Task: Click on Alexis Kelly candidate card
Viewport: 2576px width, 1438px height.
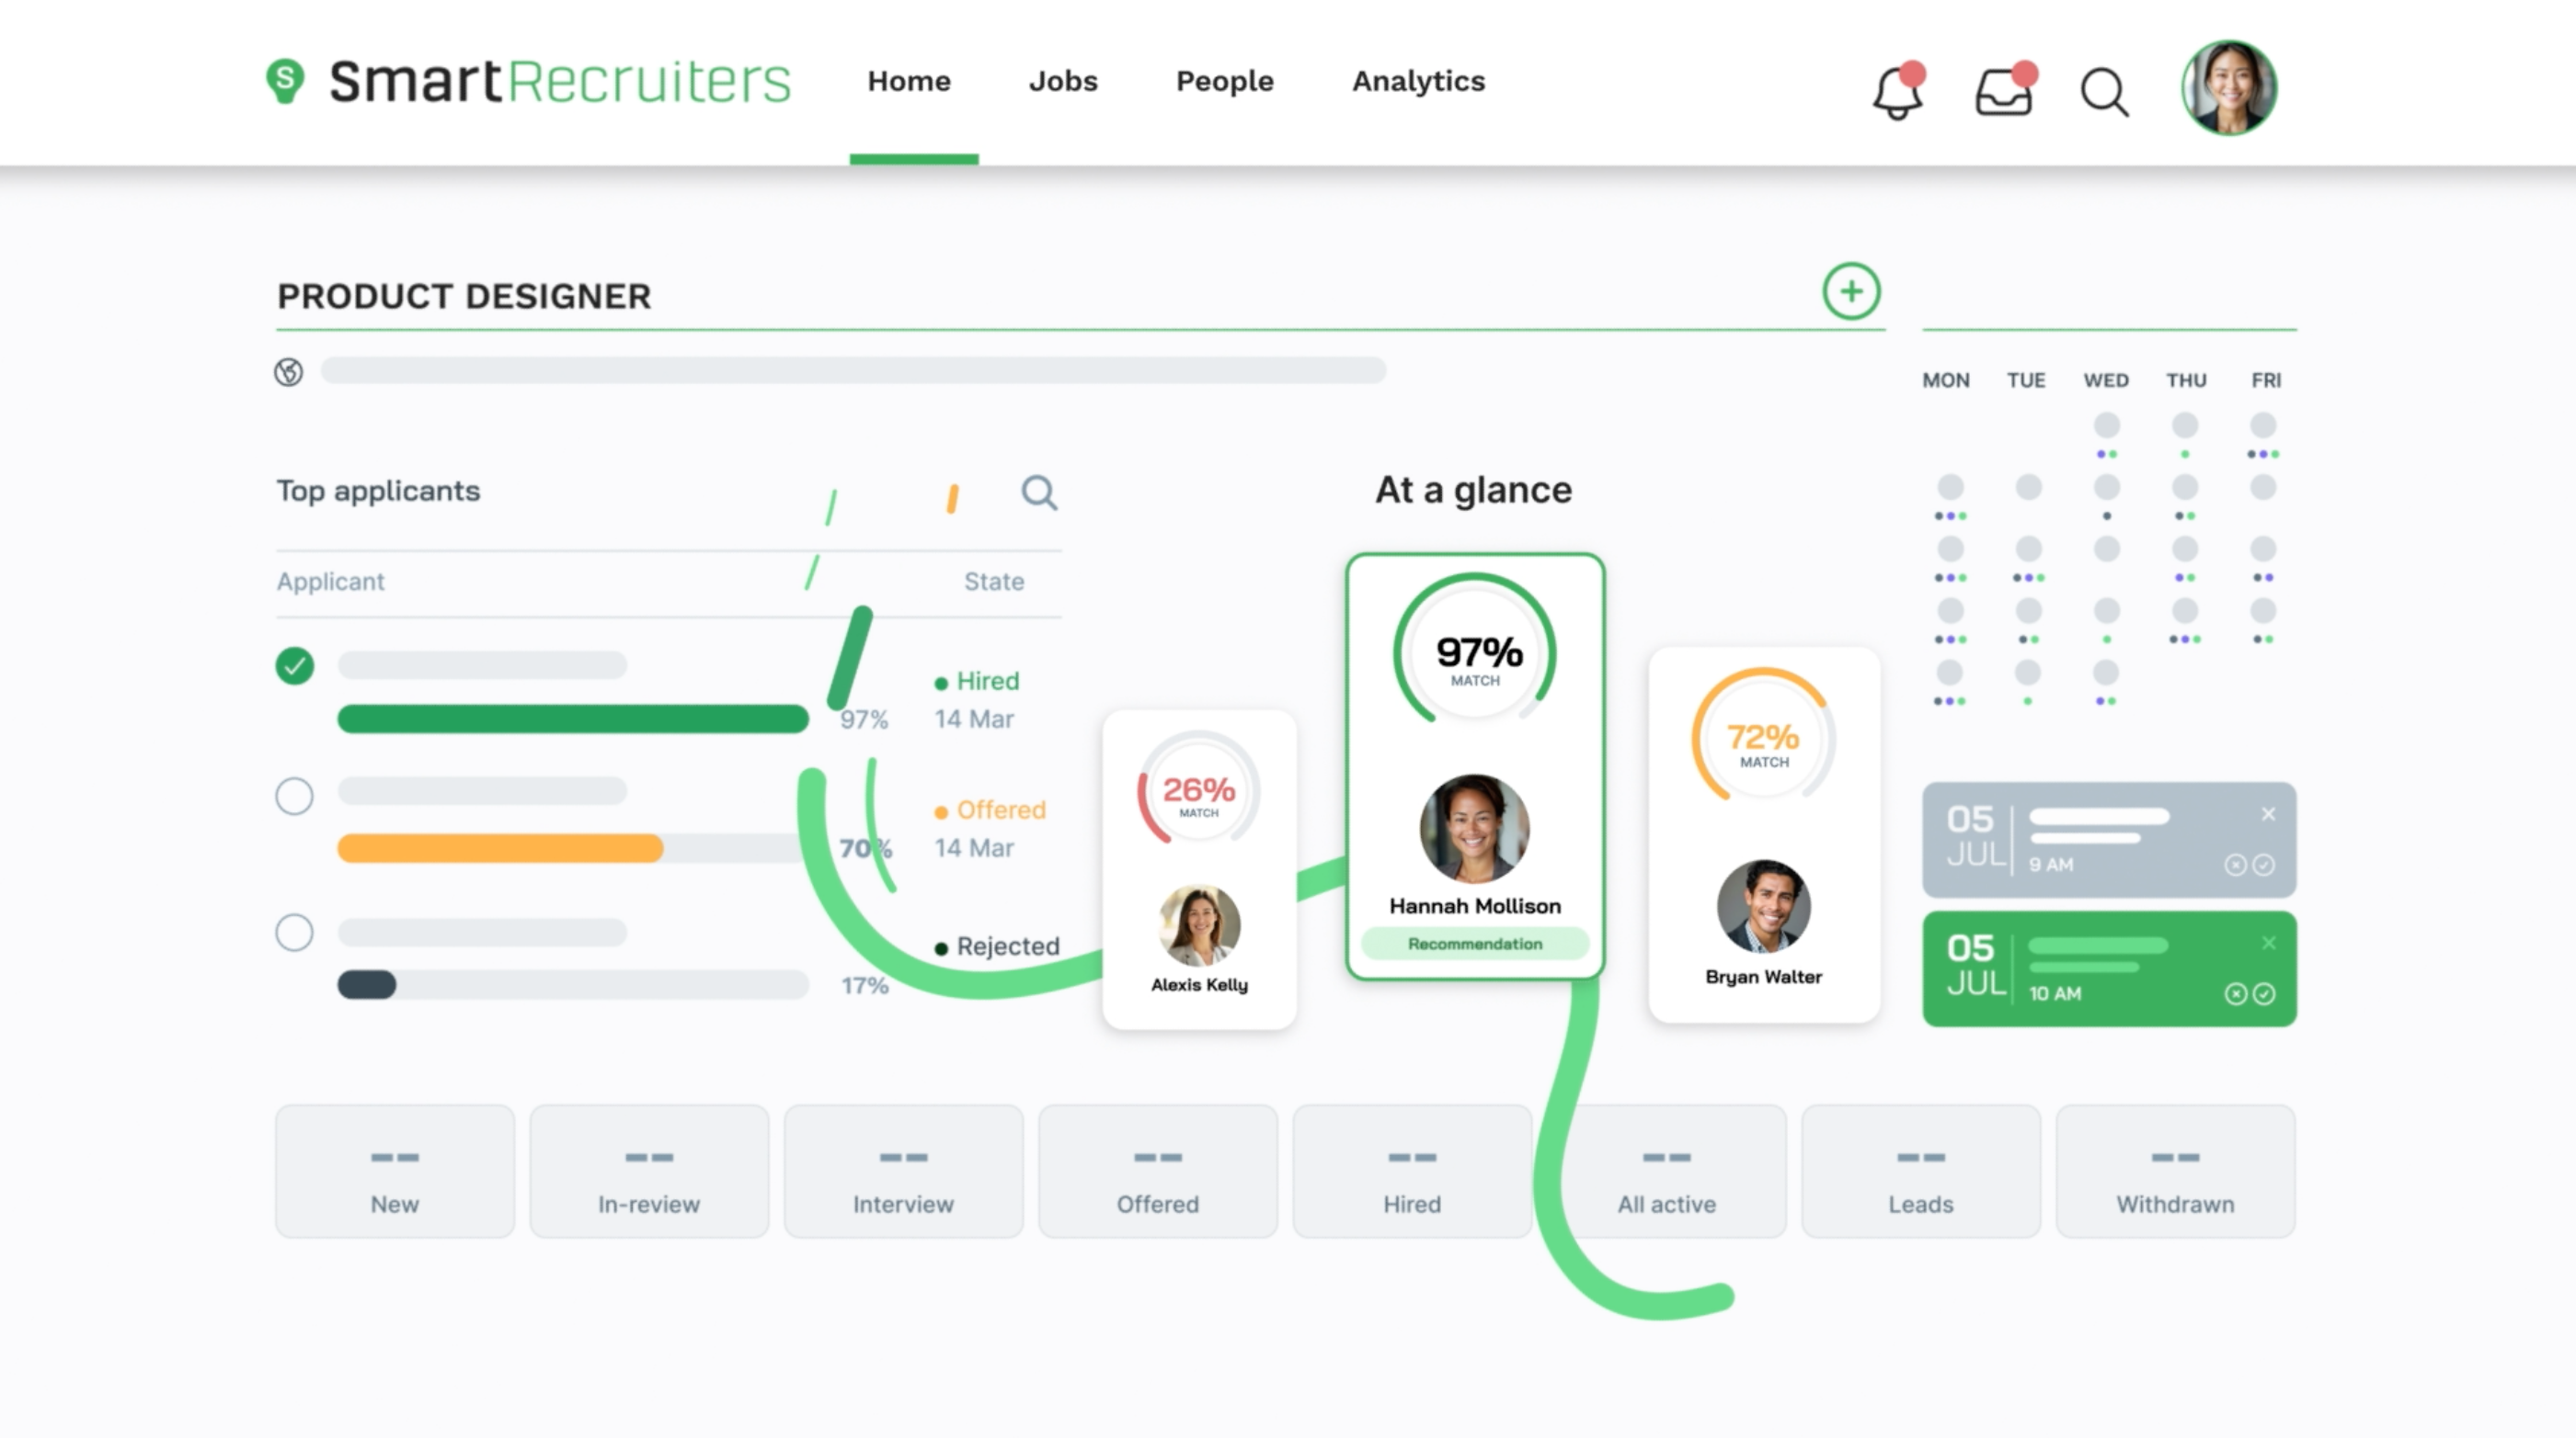Action: pos(1201,869)
